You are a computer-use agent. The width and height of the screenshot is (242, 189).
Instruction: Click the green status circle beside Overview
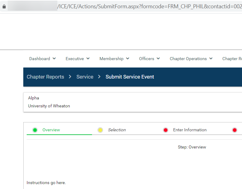tap(35, 130)
